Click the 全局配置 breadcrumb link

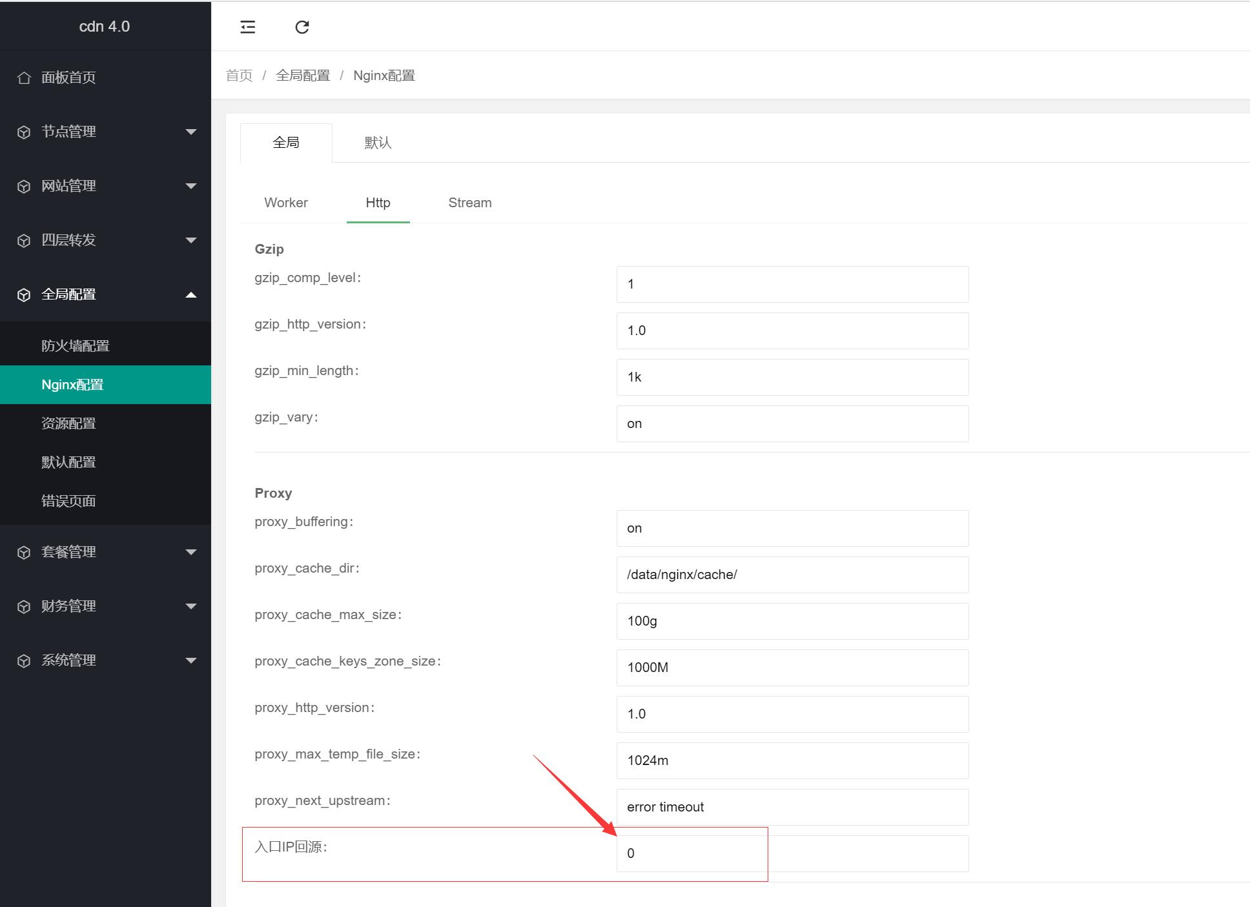302,76
